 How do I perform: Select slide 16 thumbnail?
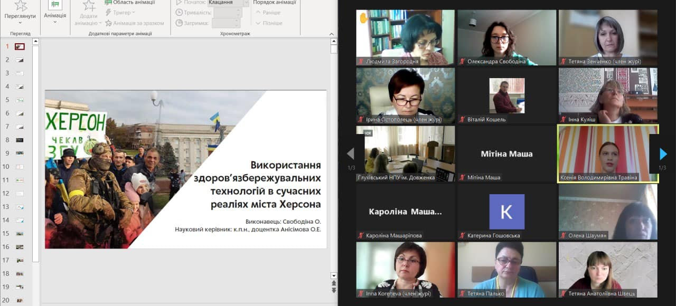pos(20,246)
